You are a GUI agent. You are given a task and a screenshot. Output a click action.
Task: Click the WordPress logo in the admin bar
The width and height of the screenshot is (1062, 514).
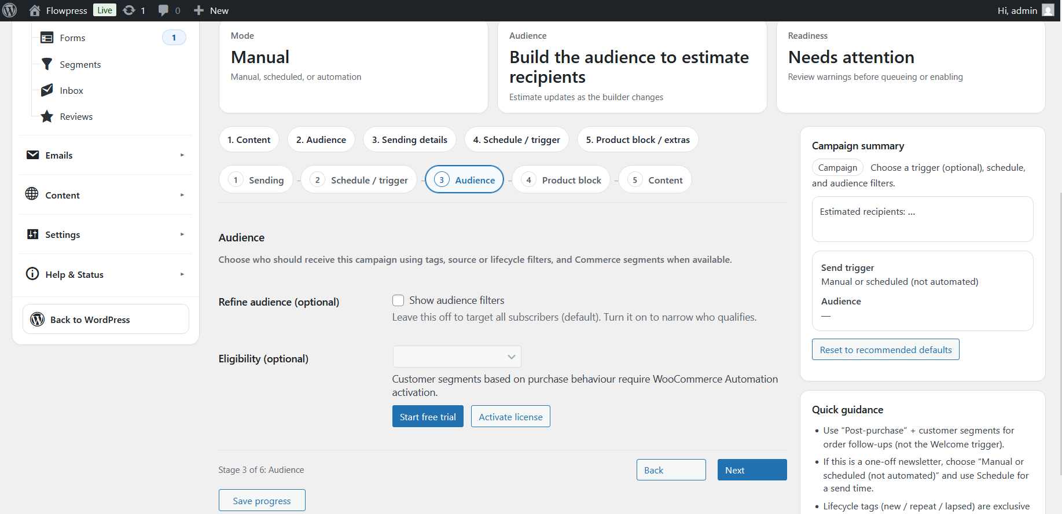(10, 10)
